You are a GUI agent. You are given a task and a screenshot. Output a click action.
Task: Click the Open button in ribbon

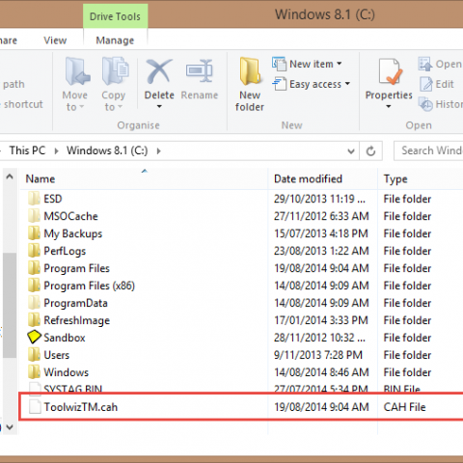(440, 64)
